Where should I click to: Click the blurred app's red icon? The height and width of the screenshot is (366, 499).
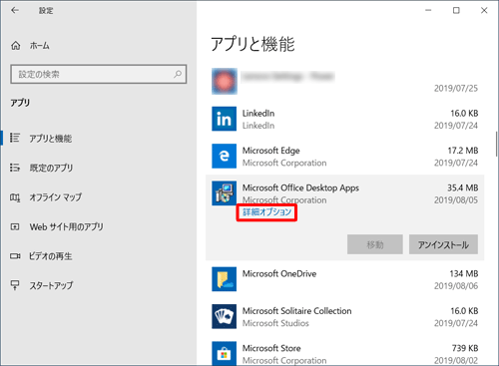[225, 82]
